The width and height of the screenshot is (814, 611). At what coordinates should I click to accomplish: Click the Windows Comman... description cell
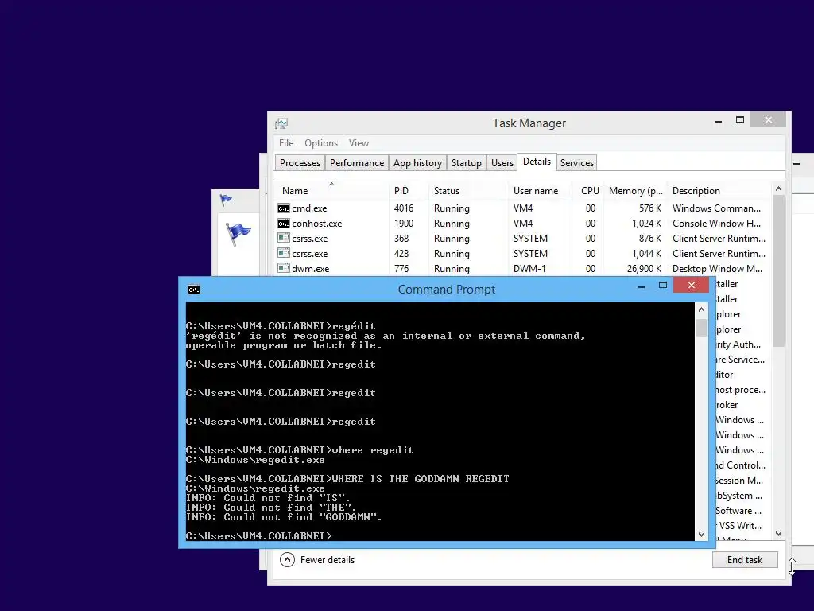click(x=716, y=208)
